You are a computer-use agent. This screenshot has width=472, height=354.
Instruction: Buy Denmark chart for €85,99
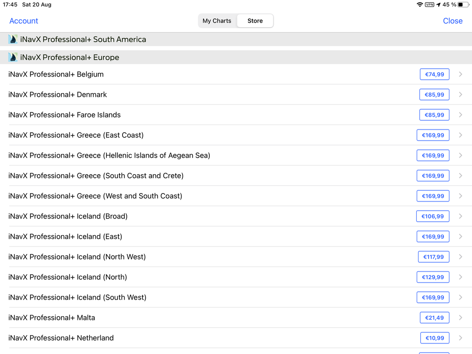434,94
